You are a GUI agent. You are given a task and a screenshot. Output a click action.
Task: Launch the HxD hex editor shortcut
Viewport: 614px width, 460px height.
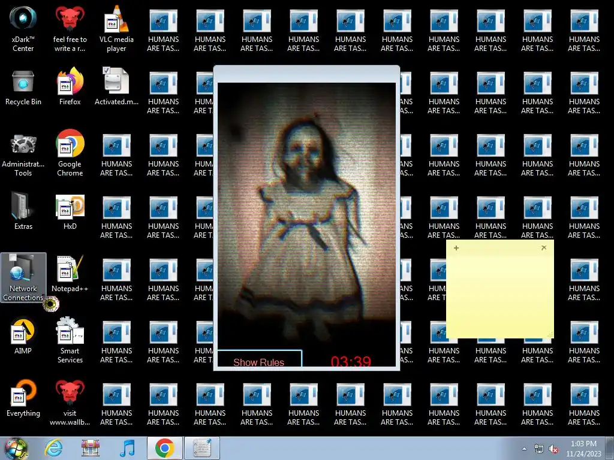coord(70,211)
